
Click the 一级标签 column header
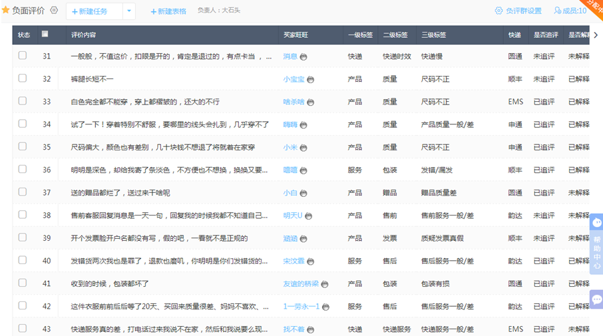point(359,35)
